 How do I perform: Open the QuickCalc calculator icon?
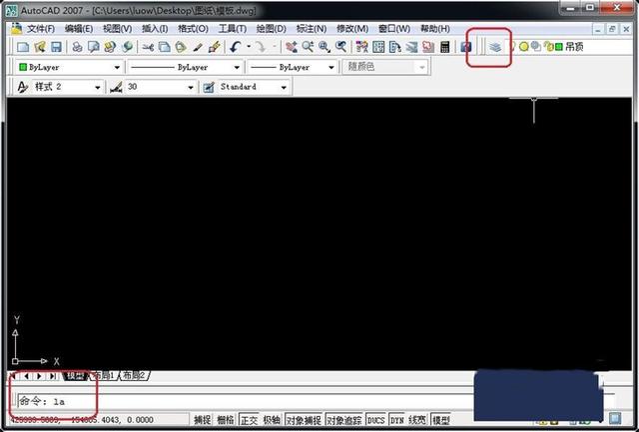tap(445, 47)
